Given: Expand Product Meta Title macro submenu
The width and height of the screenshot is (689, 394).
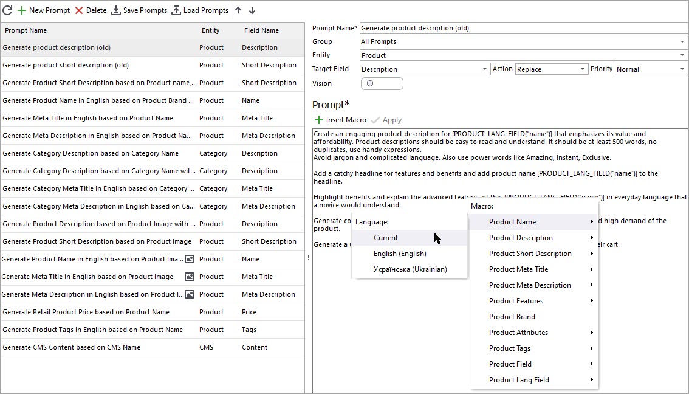Looking at the screenshot, I should [533, 269].
